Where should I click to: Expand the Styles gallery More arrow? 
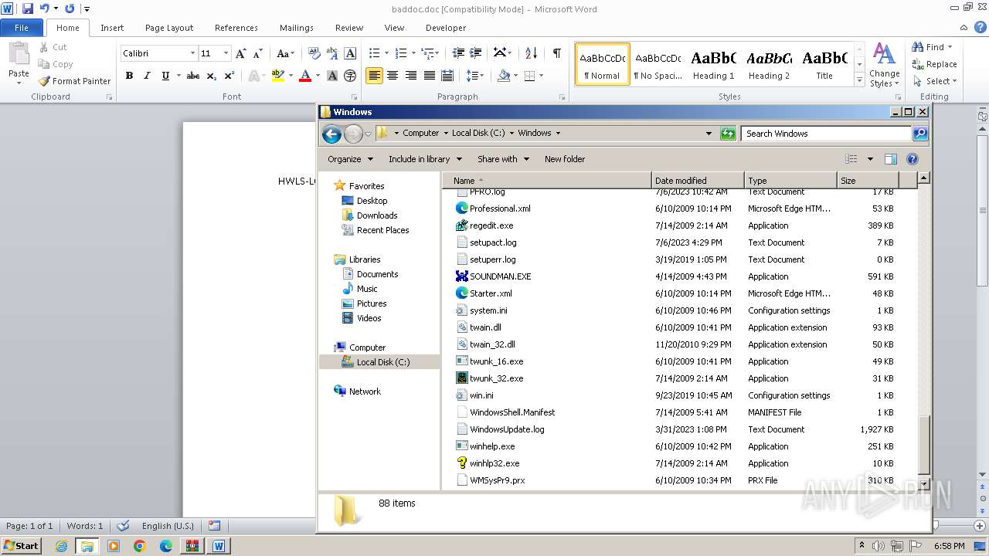coord(860,80)
